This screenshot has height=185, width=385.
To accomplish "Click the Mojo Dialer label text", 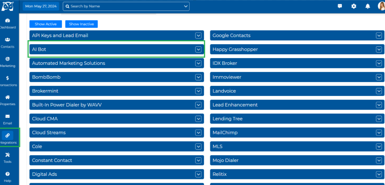I will [x=226, y=160].
